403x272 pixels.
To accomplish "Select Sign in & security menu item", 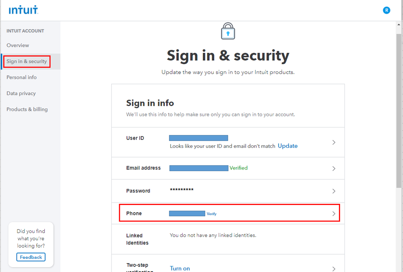I will point(27,61).
